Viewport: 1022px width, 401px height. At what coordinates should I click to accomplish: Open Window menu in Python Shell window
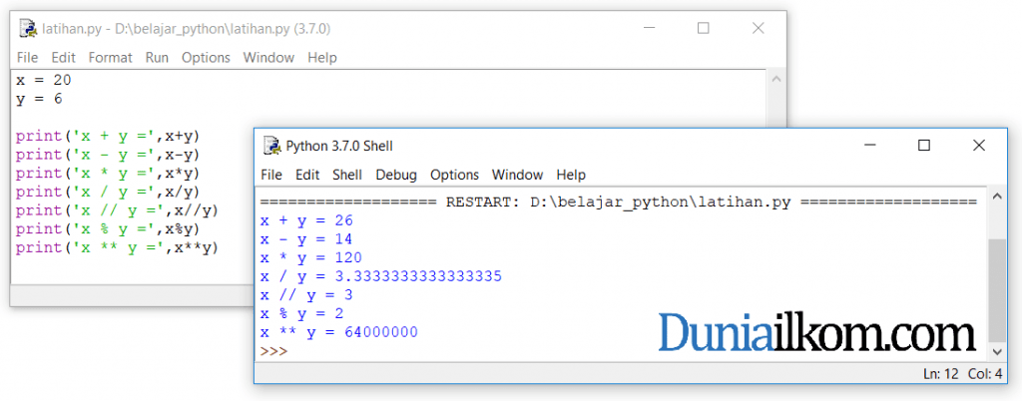tap(517, 175)
